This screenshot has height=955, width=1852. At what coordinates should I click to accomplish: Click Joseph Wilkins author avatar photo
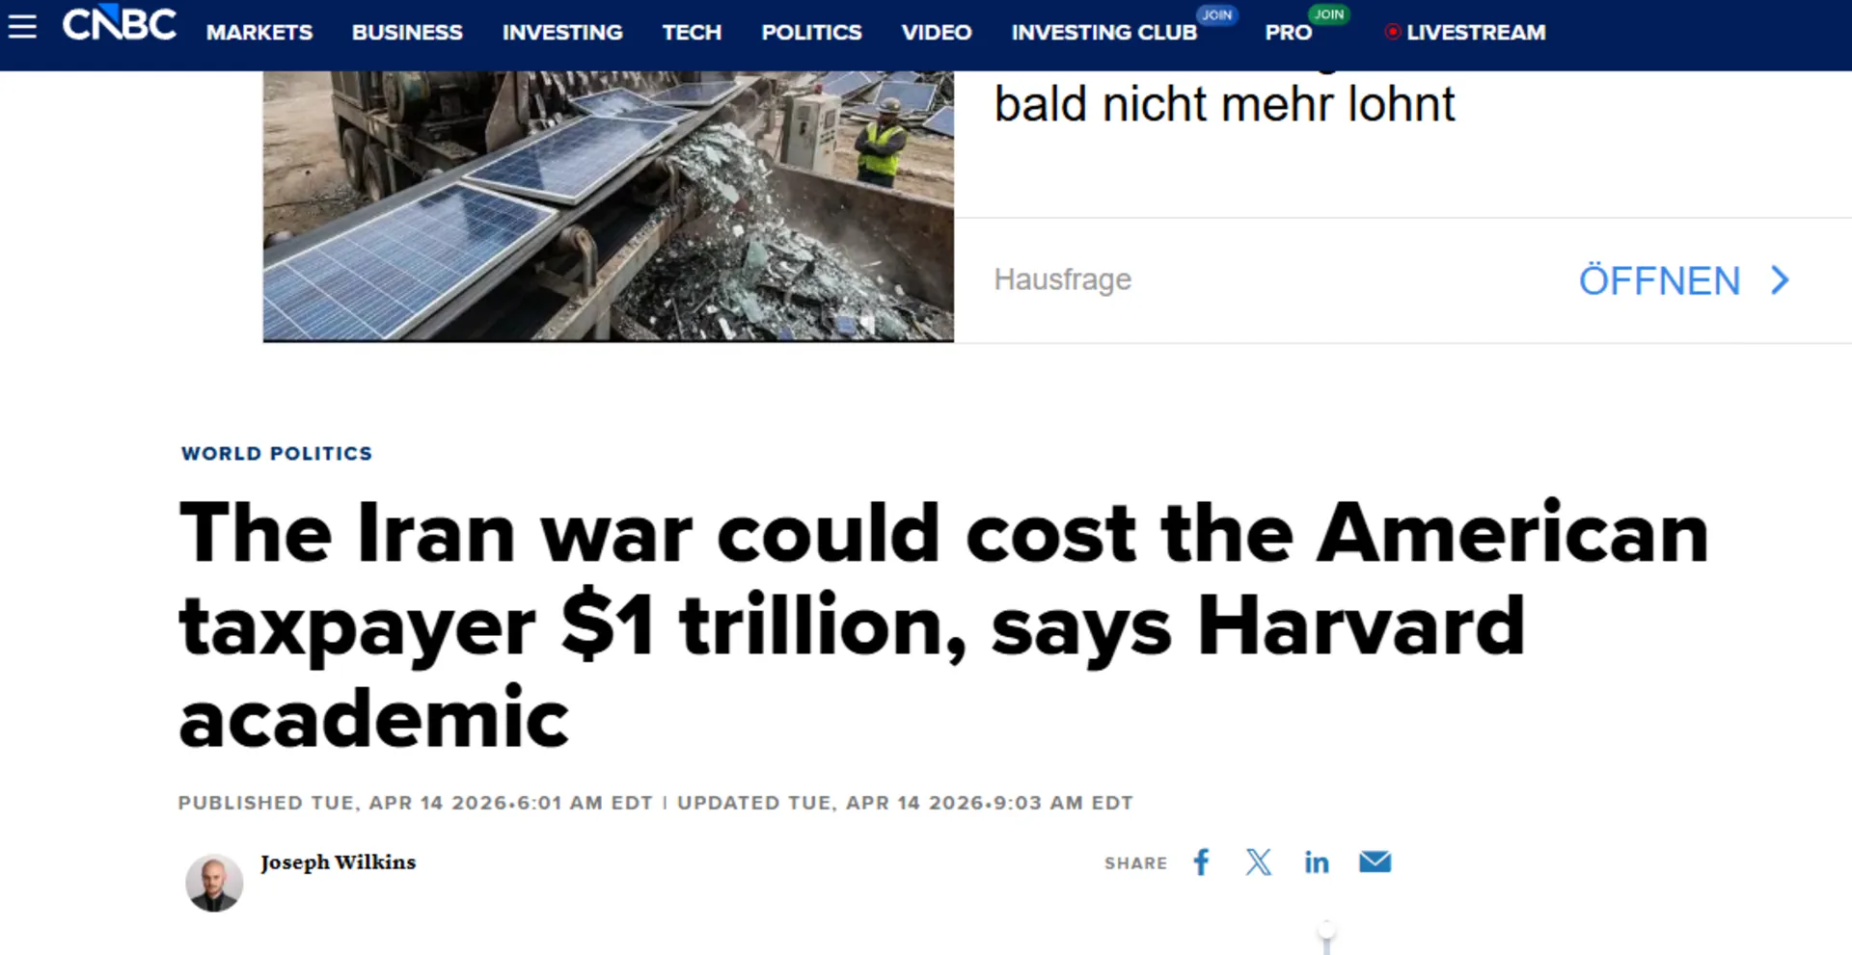point(214,883)
